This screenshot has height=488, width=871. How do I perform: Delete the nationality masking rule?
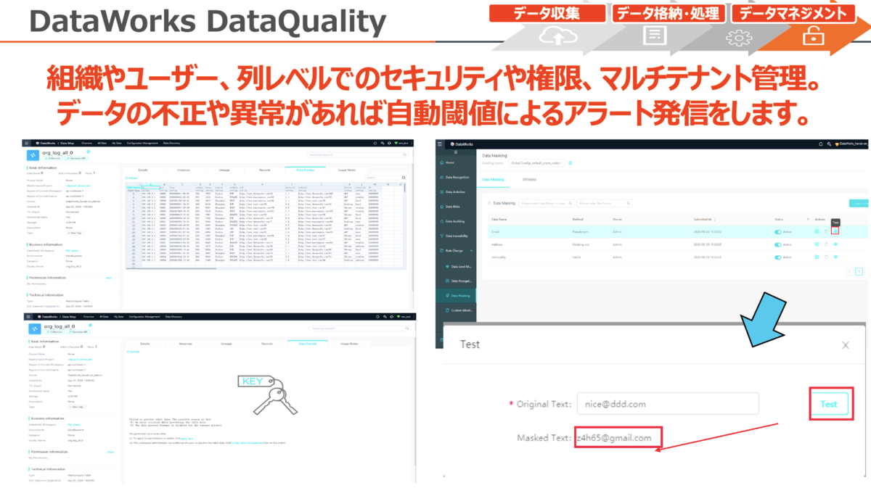pos(826,257)
